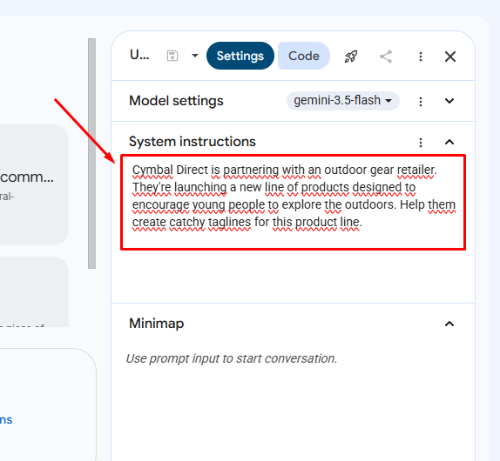Open System instructions more-options menu
Viewport: 500px width, 461px height.
(x=421, y=143)
